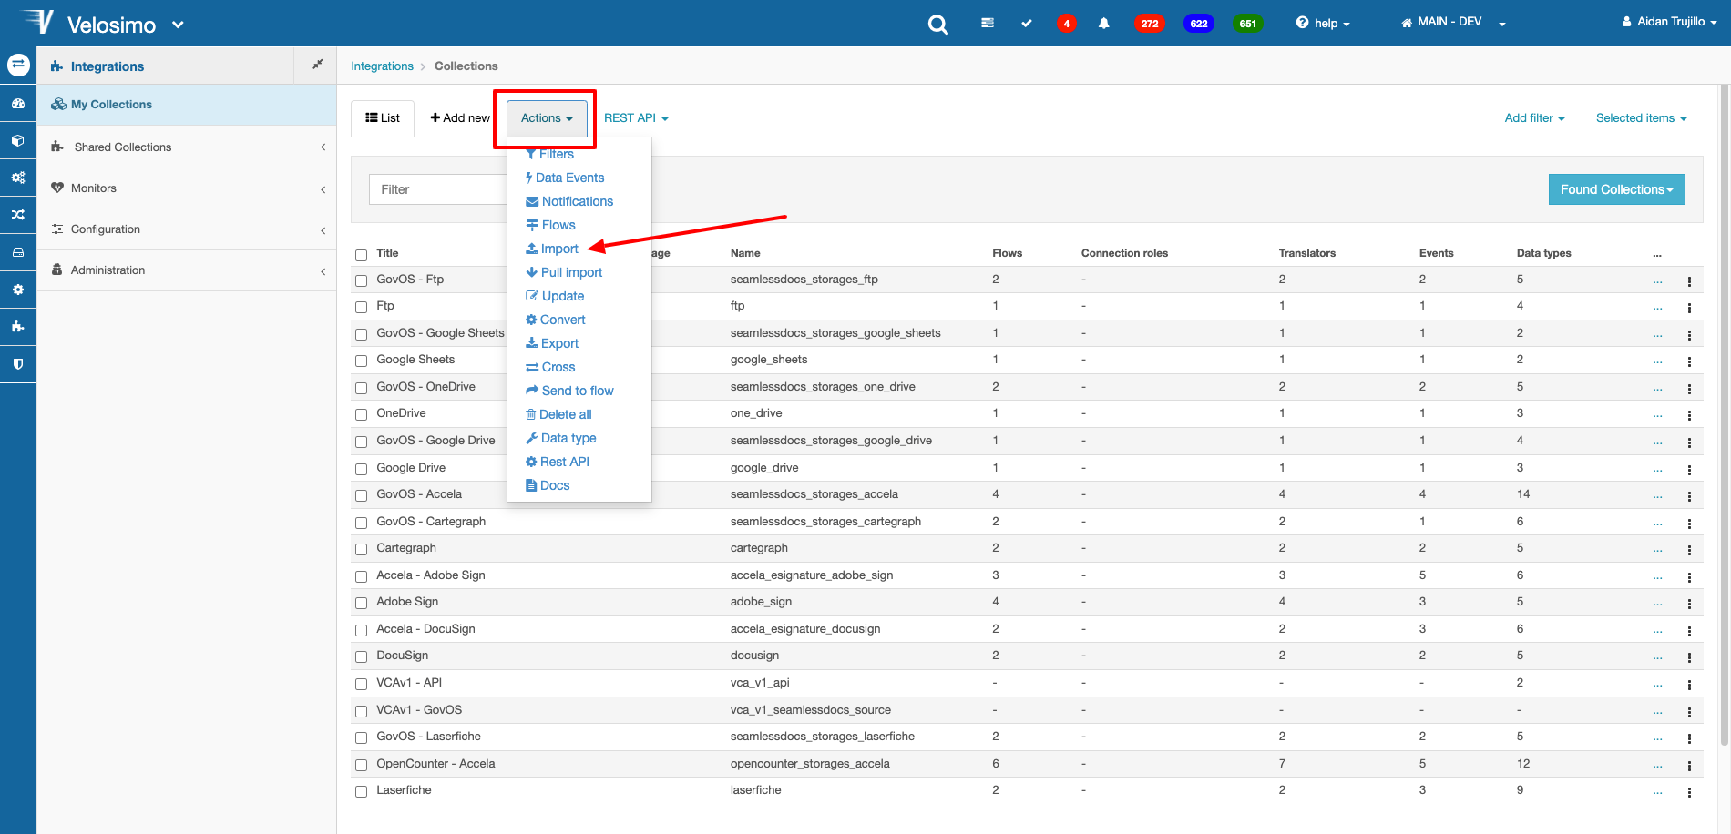Open the Found Collections dropdown button
The image size is (1731, 834).
pos(1616,189)
